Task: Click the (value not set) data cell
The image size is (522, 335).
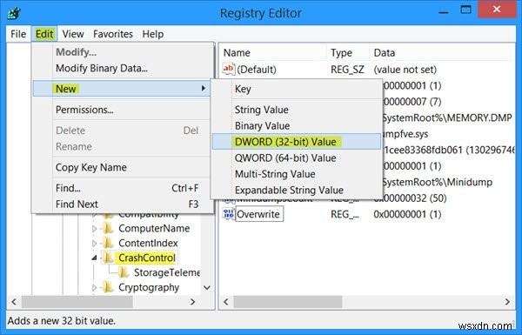Action: [x=405, y=70]
